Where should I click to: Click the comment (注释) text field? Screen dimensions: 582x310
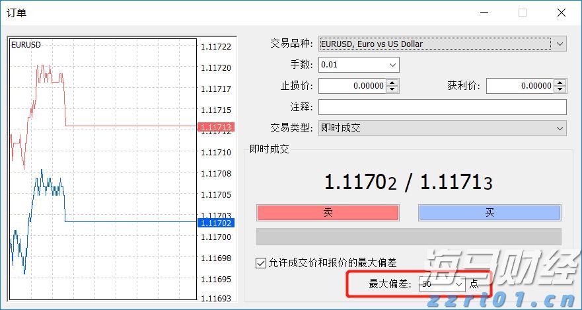coord(442,107)
